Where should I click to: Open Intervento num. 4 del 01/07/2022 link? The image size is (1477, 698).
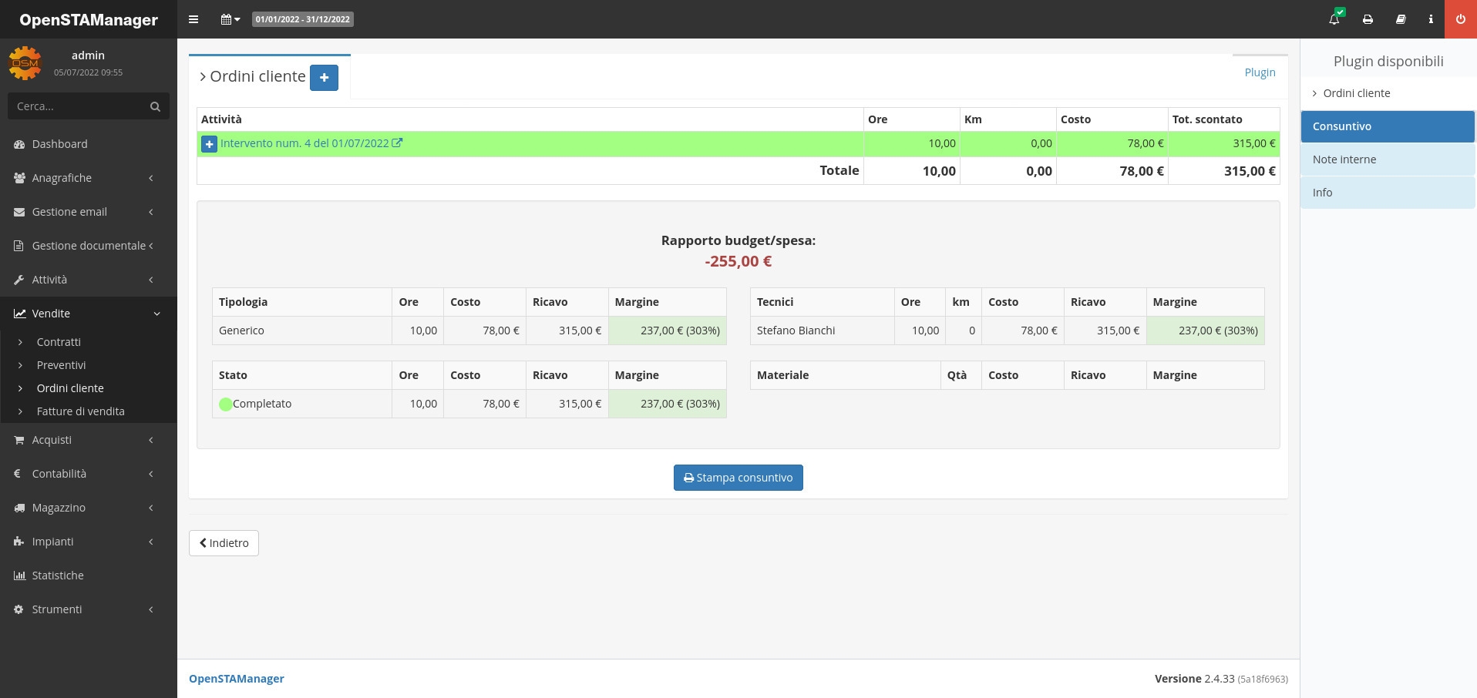click(304, 143)
